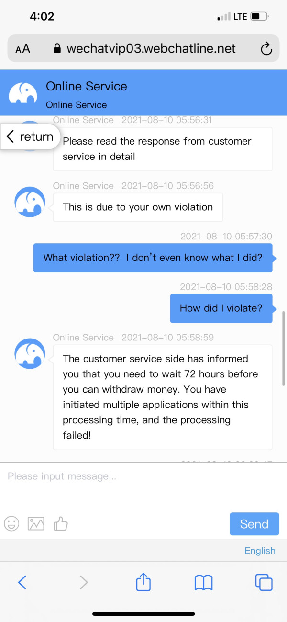Screen dimensions: 287x622
Task: Open Safari bookmarks book icon
Action: 203,582
